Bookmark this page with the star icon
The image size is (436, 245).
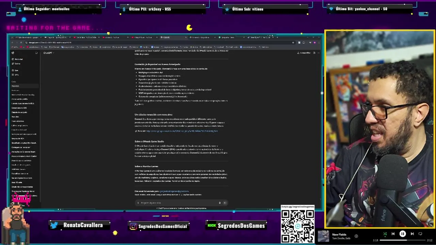tap(293, 43)
